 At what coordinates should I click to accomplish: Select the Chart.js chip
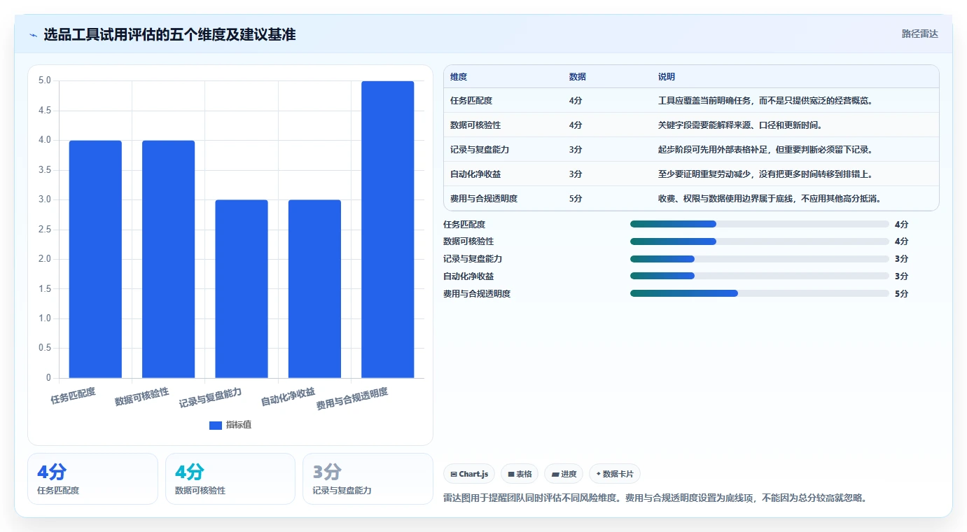tap(469, 474)
